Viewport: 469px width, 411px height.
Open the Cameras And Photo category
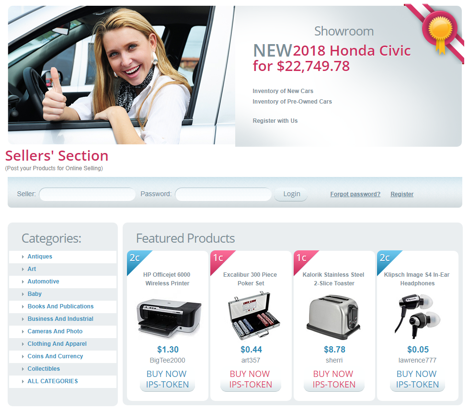[55, 331]
